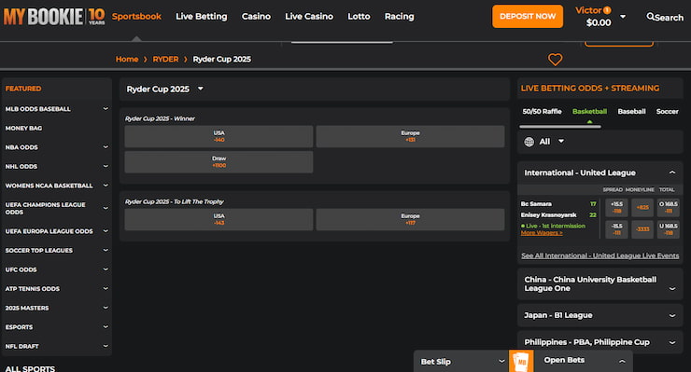The height and width of the screenshot is (372, 691).
Task: Add Ryder Cup 2025 to favorites heart
Action: (555, 60)
